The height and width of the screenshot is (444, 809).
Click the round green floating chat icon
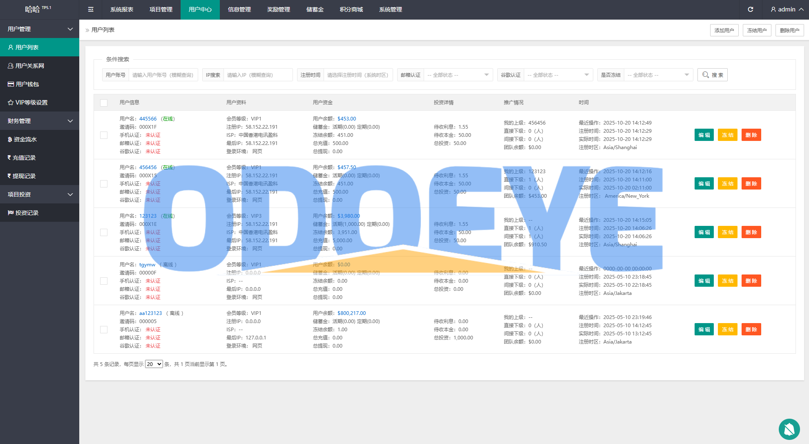coord(789,429)
